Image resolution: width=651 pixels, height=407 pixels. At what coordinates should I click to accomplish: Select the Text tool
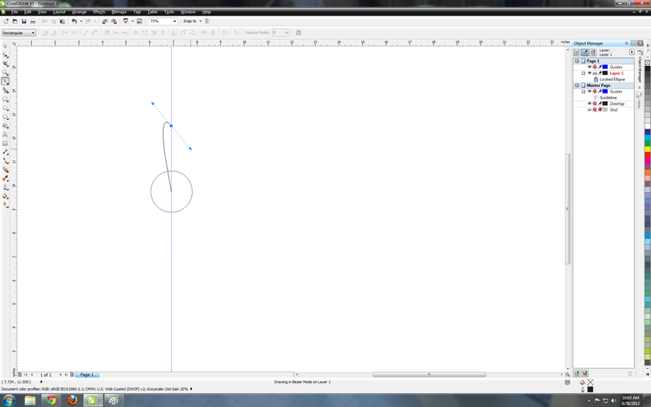tap(6, 134)
